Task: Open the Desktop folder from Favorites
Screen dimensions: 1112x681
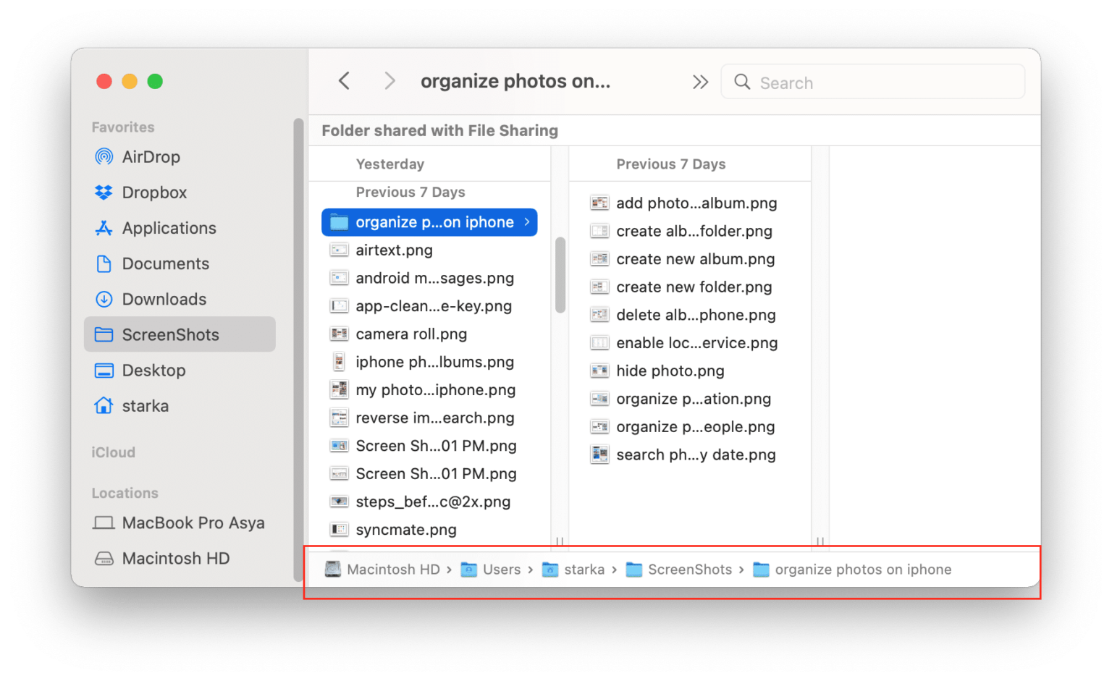Action: 155,370
